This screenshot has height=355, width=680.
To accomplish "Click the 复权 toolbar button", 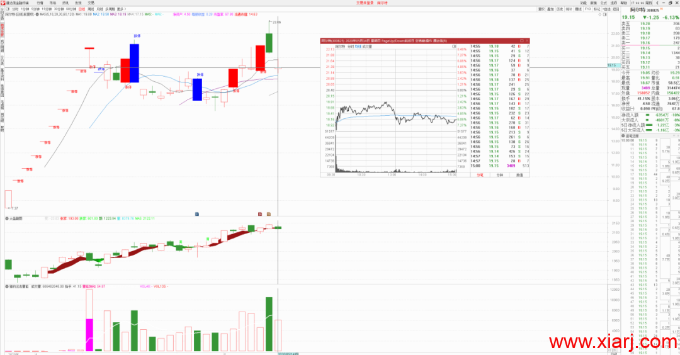I will pos(541,9).
